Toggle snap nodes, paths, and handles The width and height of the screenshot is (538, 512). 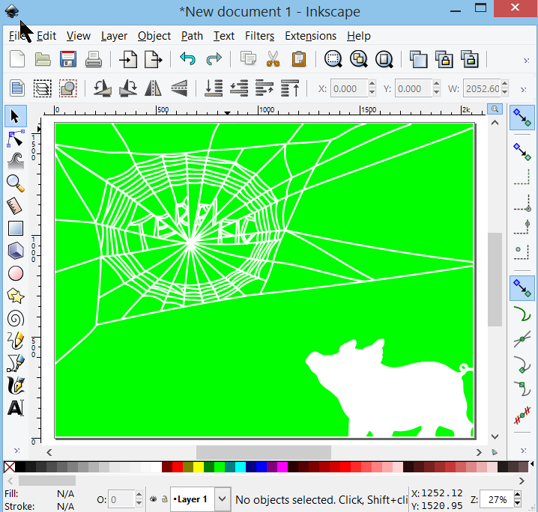click(x=522, y=288)
